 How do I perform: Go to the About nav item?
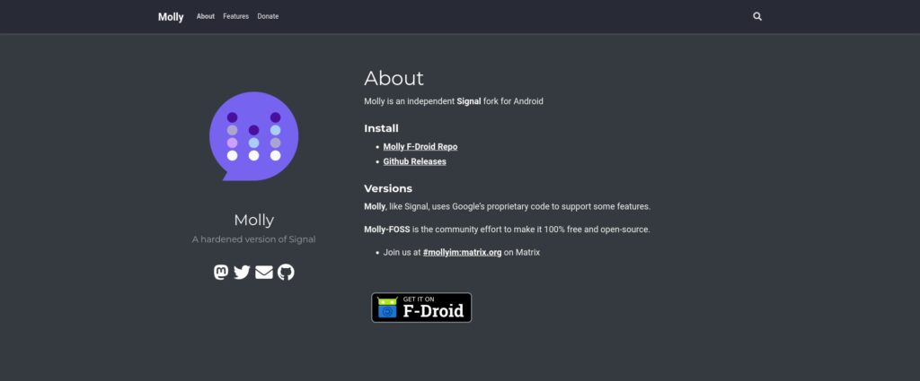(206, 16)
